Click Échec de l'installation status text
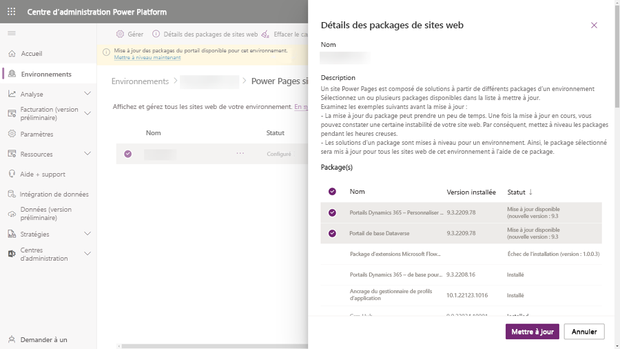Viewport: 620px width, 349px height. pyautogui.click(x=554, y=254)
